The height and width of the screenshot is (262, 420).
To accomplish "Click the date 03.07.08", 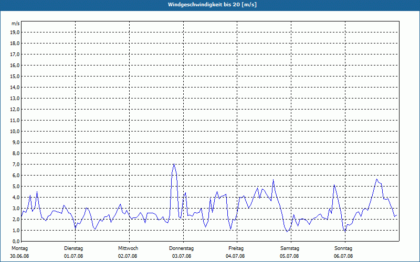I will 182,256.
